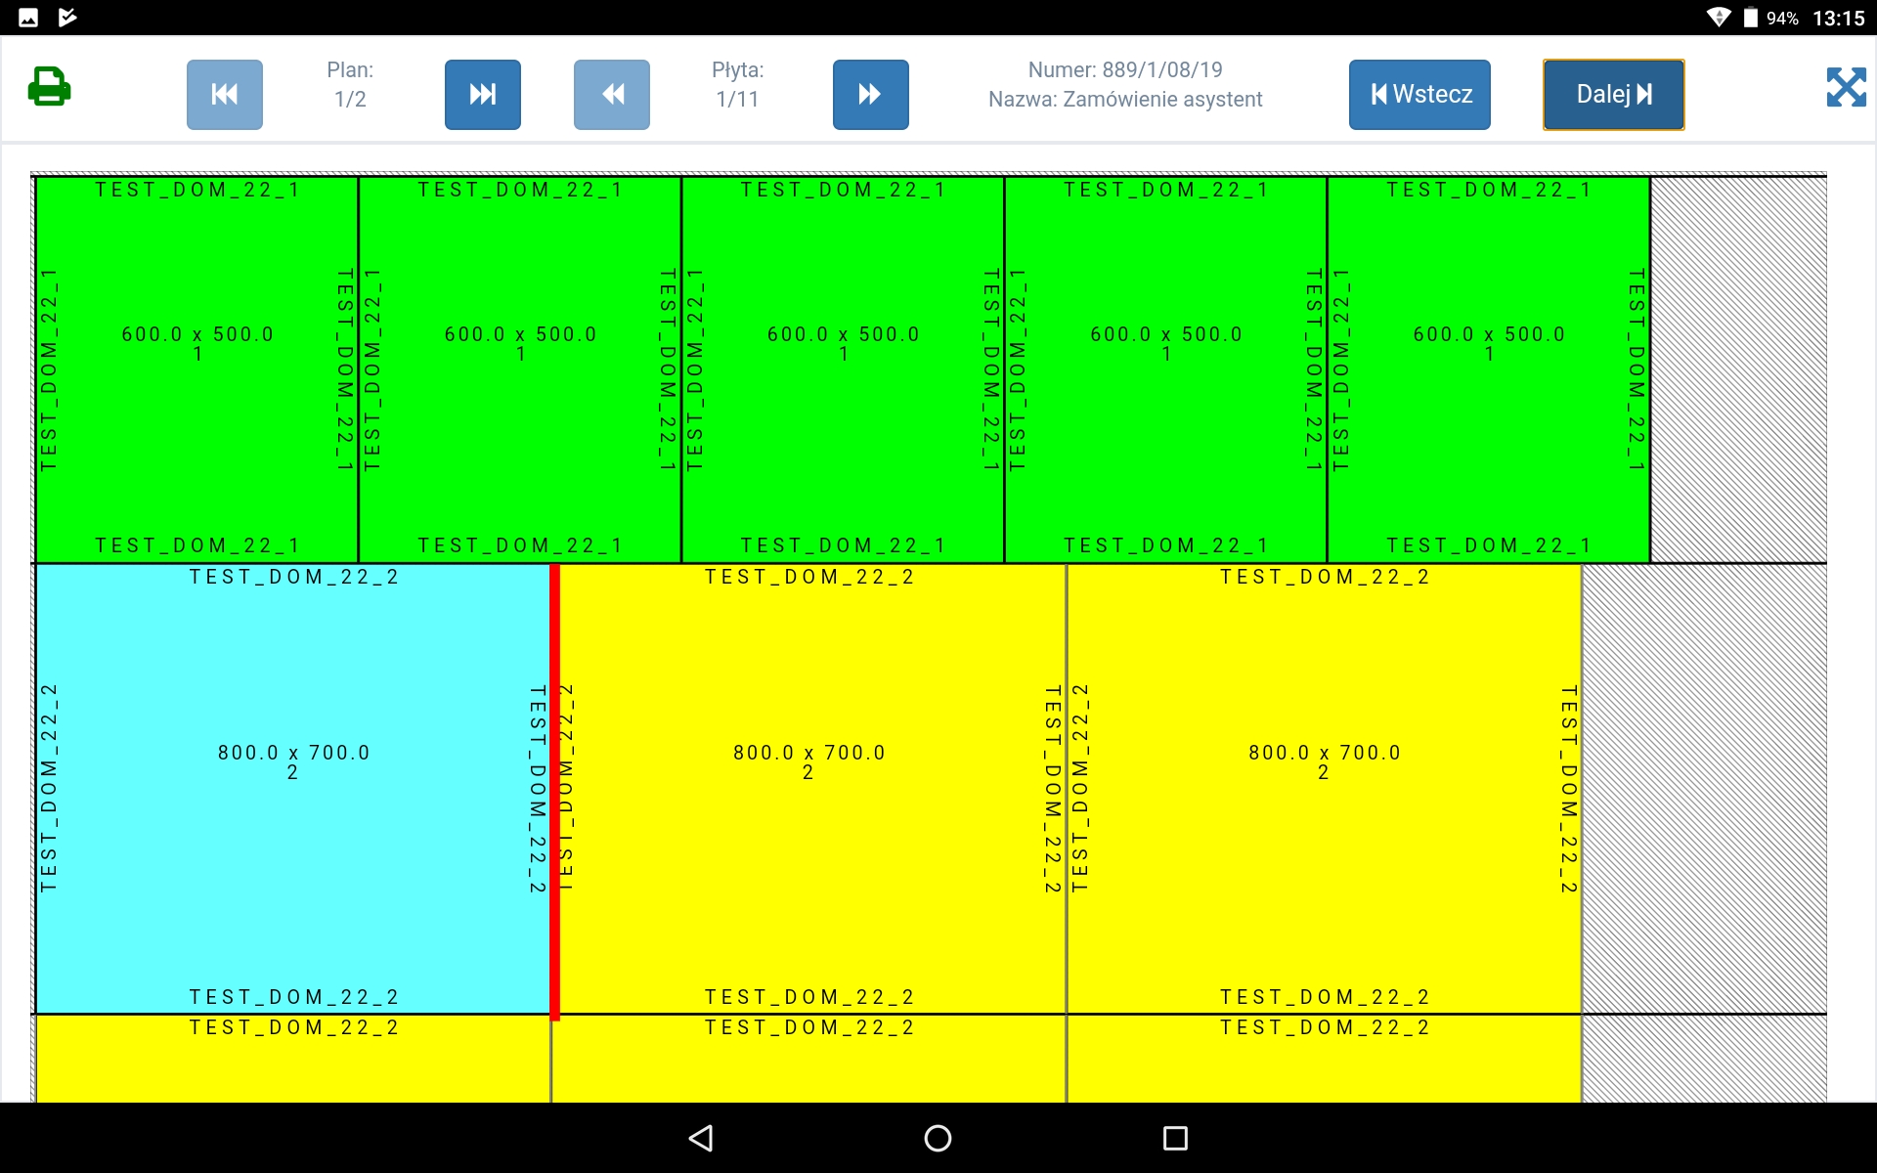Viewport: 1877px width, 1173px height.
Task: Go to the previous board (Płyta)
Action: 612,95
